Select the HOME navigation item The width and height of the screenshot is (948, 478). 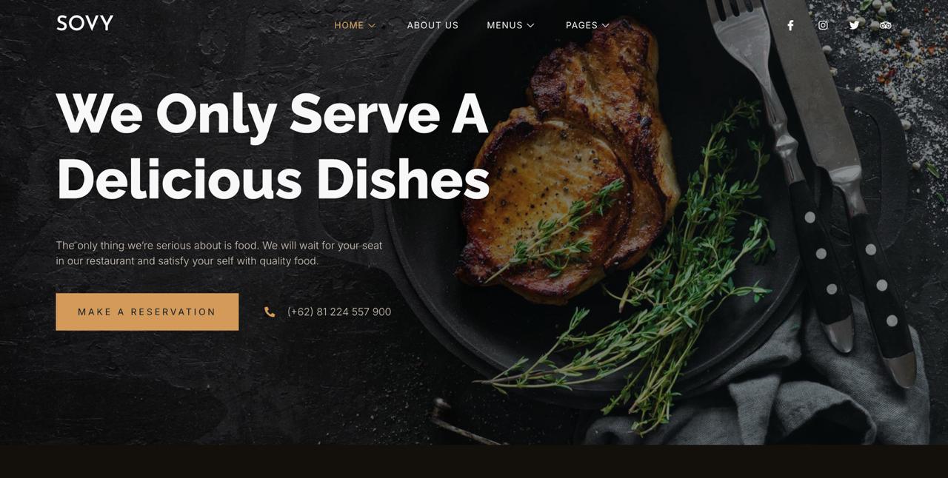point(349,25)
